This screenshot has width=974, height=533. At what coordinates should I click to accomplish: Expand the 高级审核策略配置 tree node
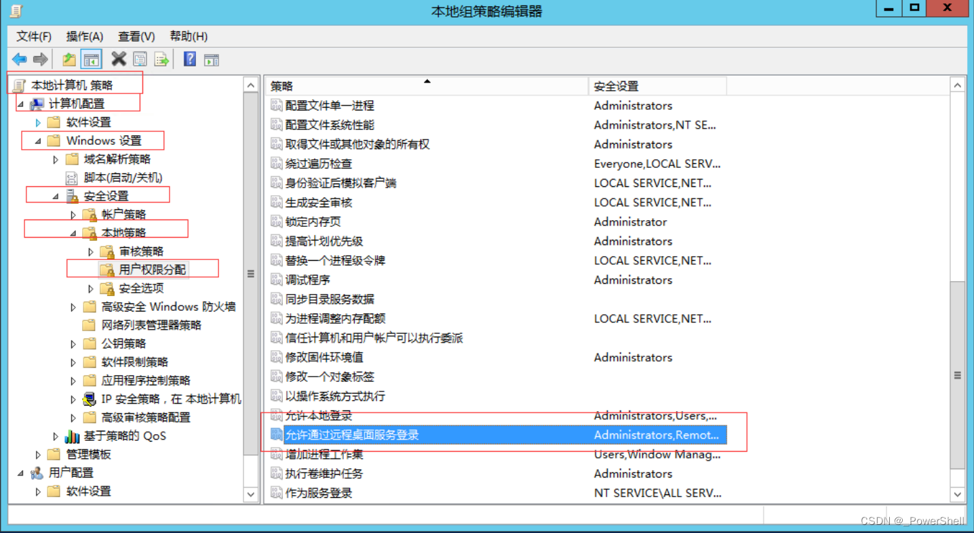coord(73,418)
